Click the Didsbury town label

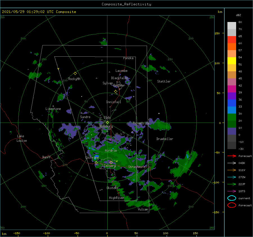coord(106,126)
